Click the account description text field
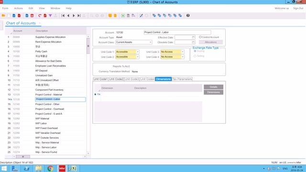 click(177, 32)
